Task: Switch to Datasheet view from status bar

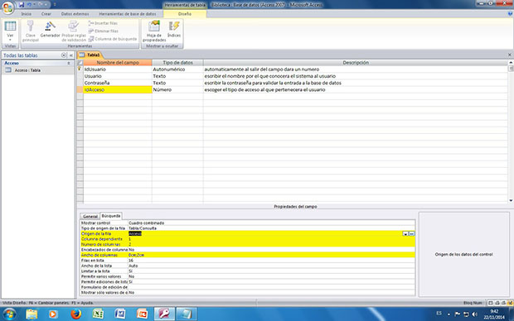Action: coord(490,303)
